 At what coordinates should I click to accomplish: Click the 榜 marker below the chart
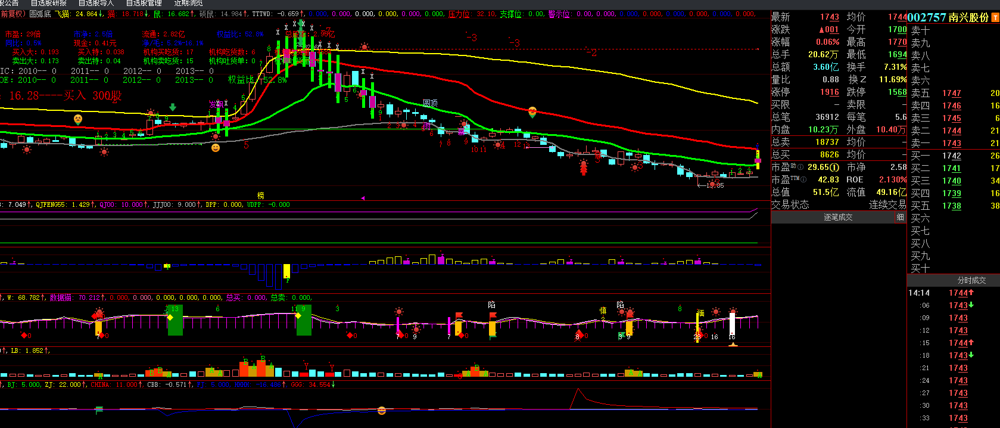(x=260, y=196)
